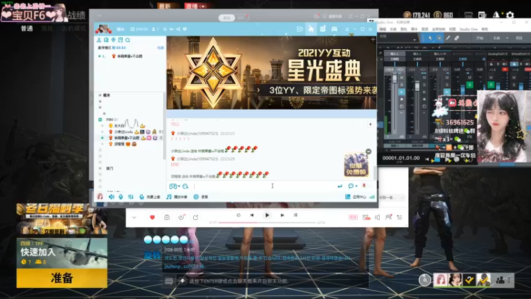Select the user 小微达Linda in the channel list
Screen dimensions: 531x299
(x=123, y=132)
